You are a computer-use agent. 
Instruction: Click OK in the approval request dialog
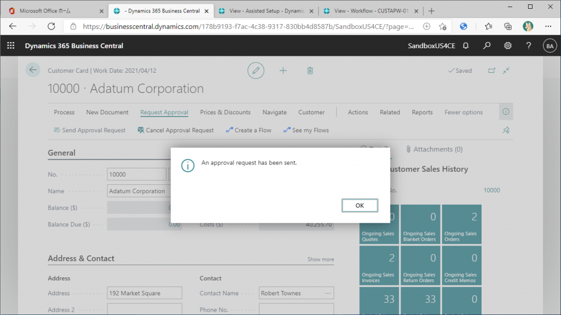359,206
